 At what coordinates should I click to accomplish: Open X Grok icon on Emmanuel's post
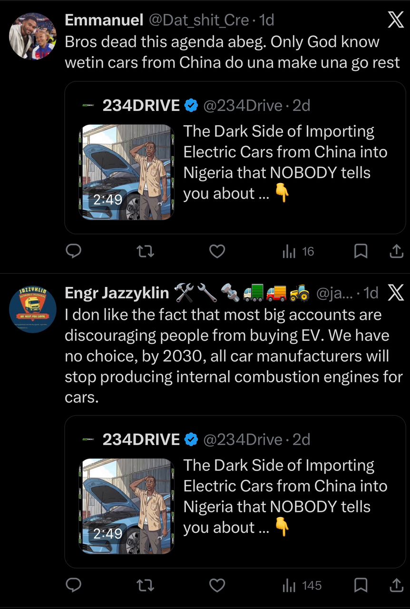click(395, 20)
